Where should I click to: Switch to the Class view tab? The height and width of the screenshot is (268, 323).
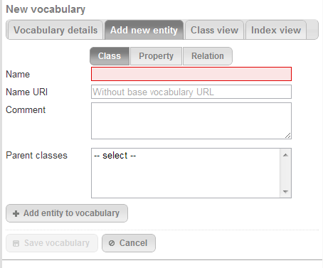coord(214,30)
